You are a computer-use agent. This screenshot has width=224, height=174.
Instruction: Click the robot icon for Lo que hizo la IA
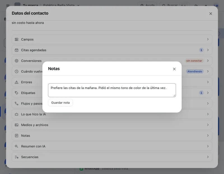coord(17,114)
